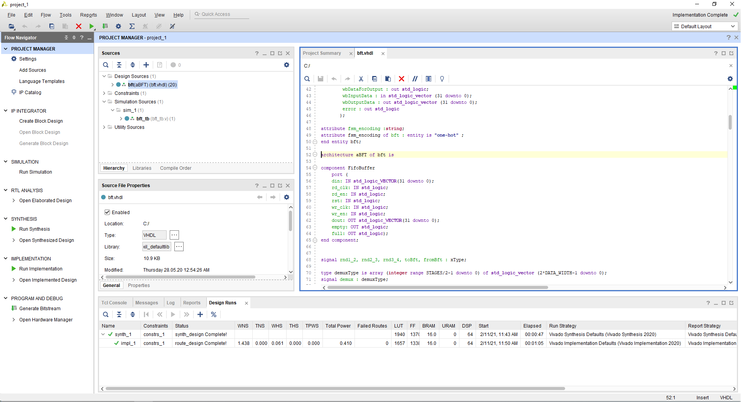This screenshot has height=402, width=741.
Task: Collapse hierarchy with the collapse-all icon in Sources
Action: [119, 65]
